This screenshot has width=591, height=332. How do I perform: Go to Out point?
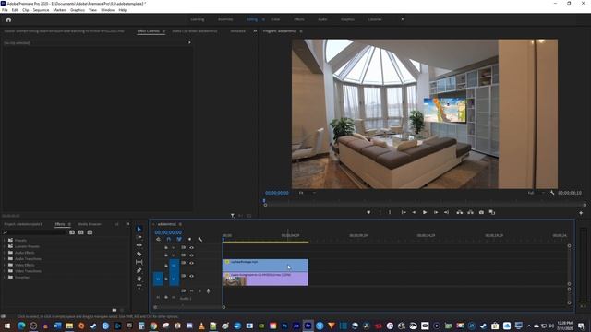(x=446, y=212)
